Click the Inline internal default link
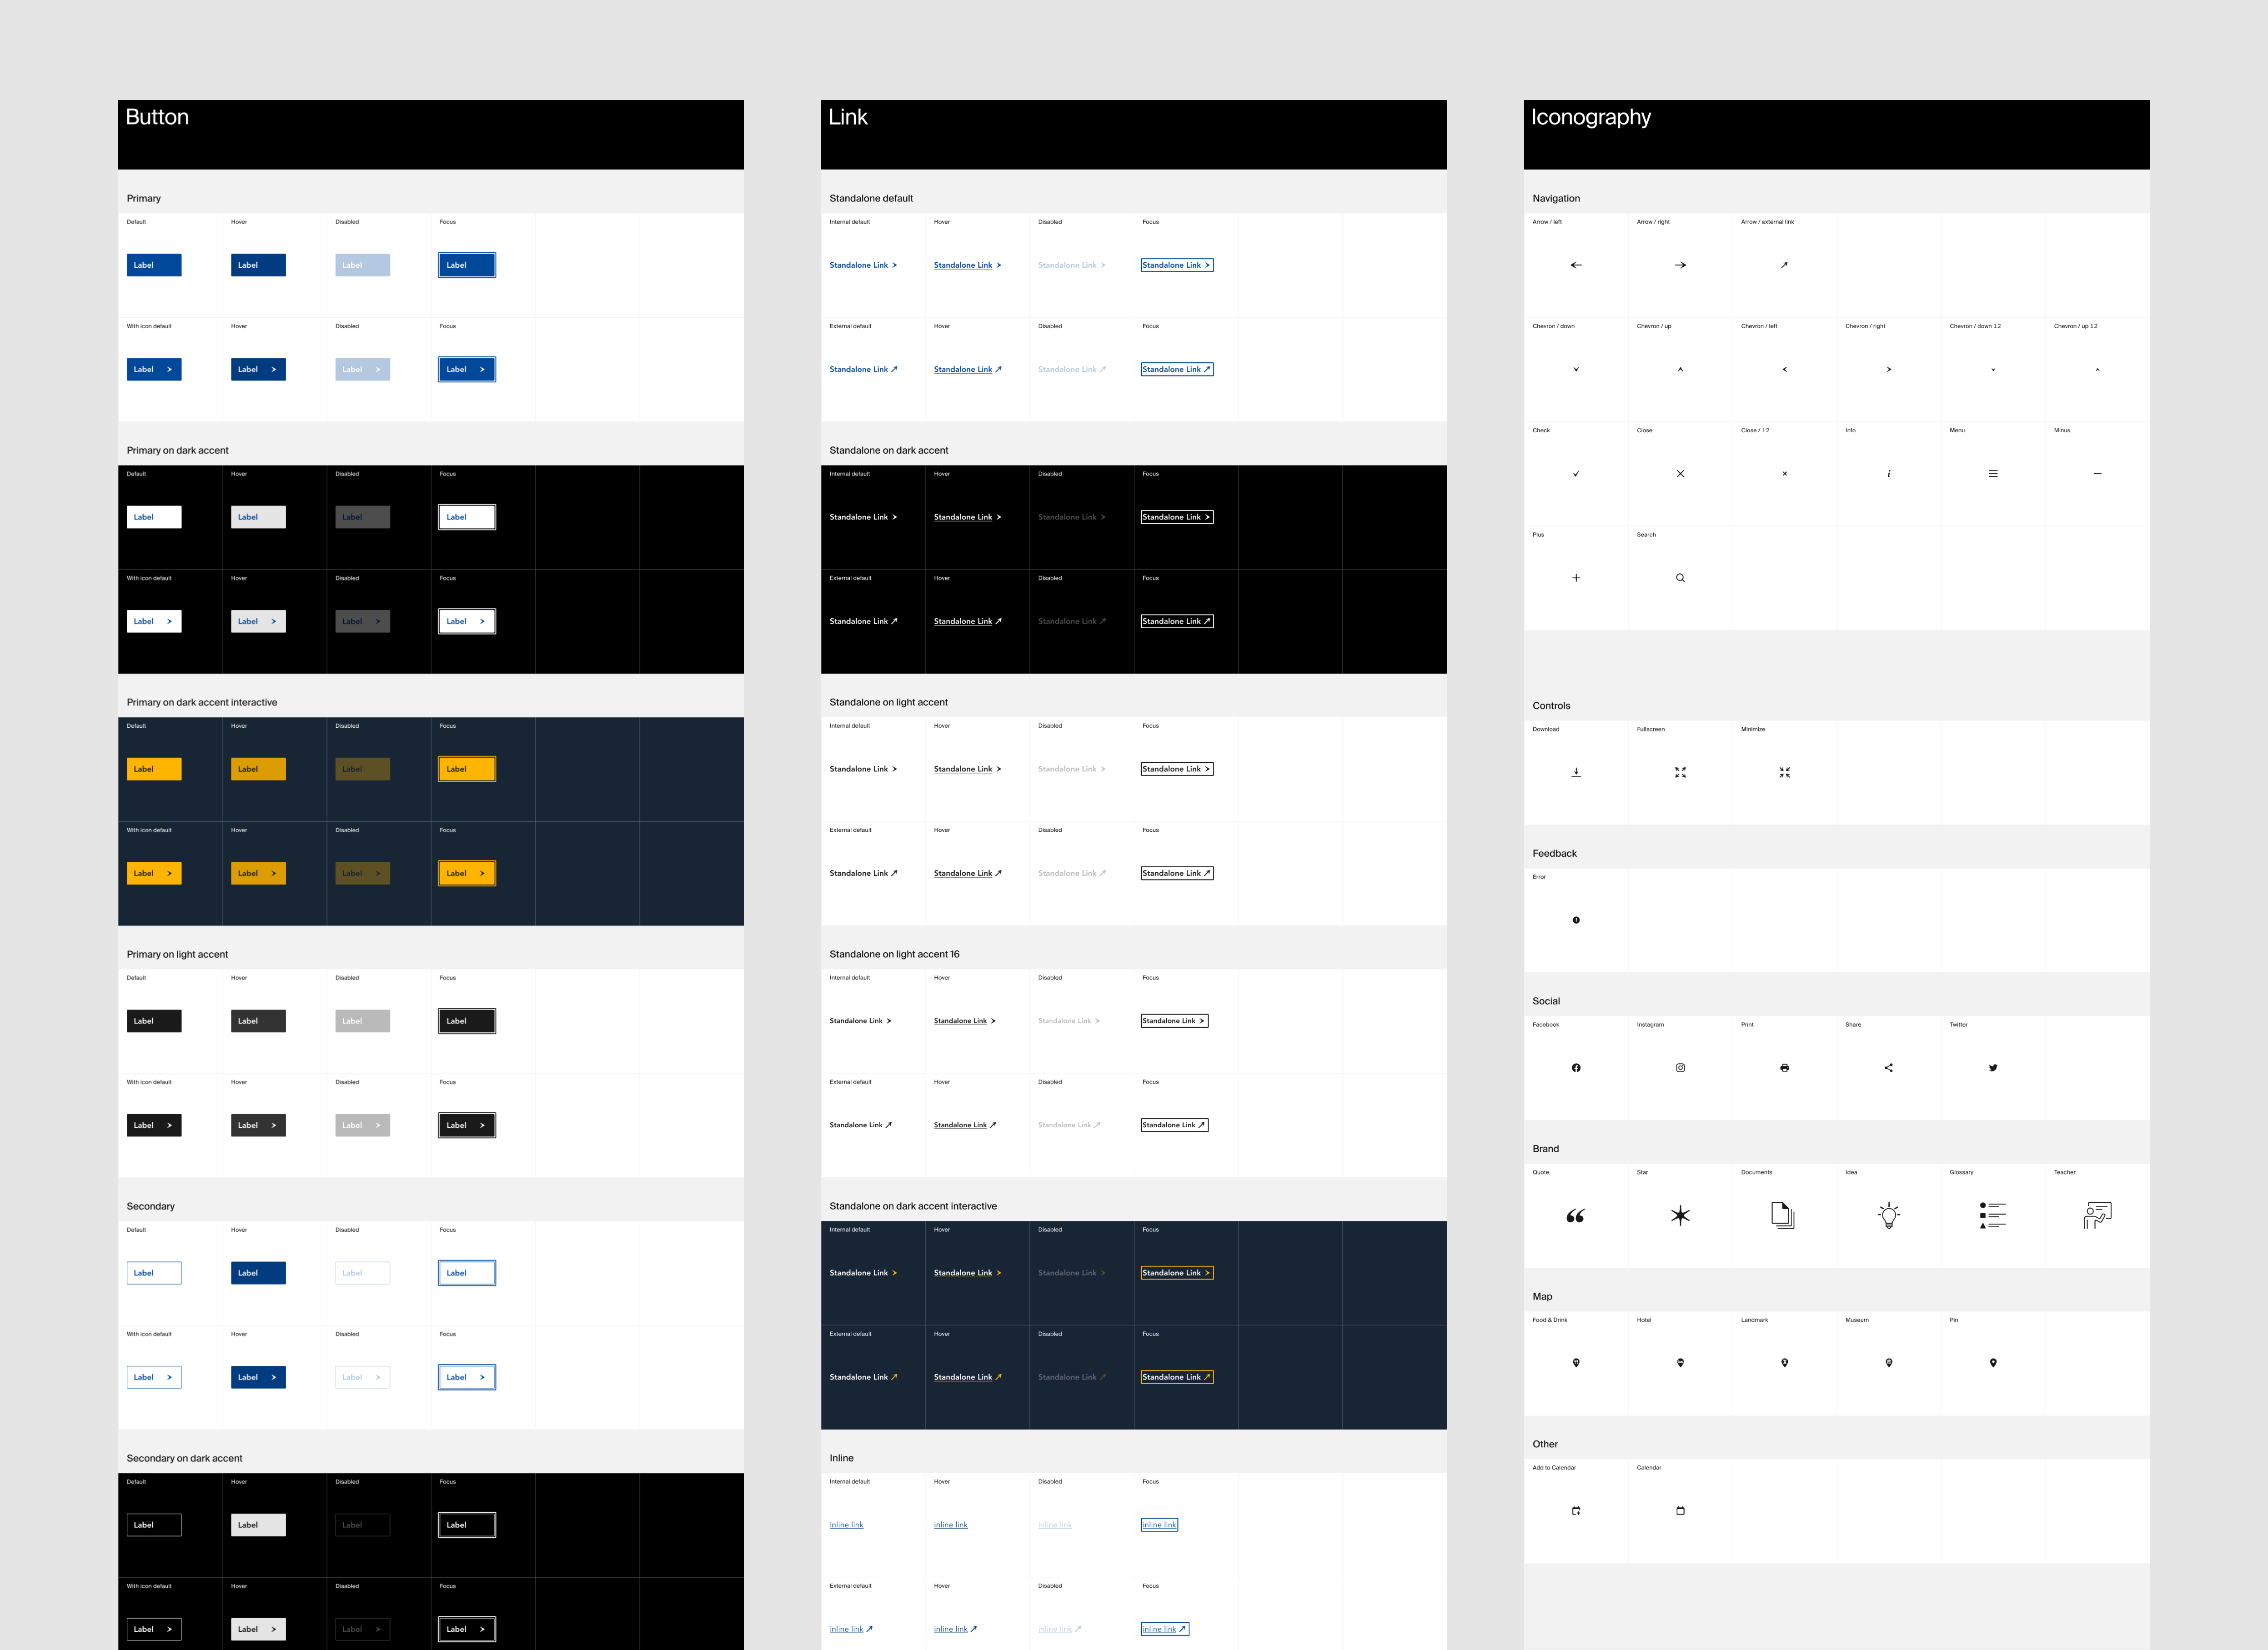Image resolution: width=2268 pixels, height=1650 pixels. [846, 1525]
